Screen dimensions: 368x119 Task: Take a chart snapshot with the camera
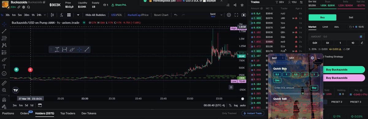coord(243,15)
